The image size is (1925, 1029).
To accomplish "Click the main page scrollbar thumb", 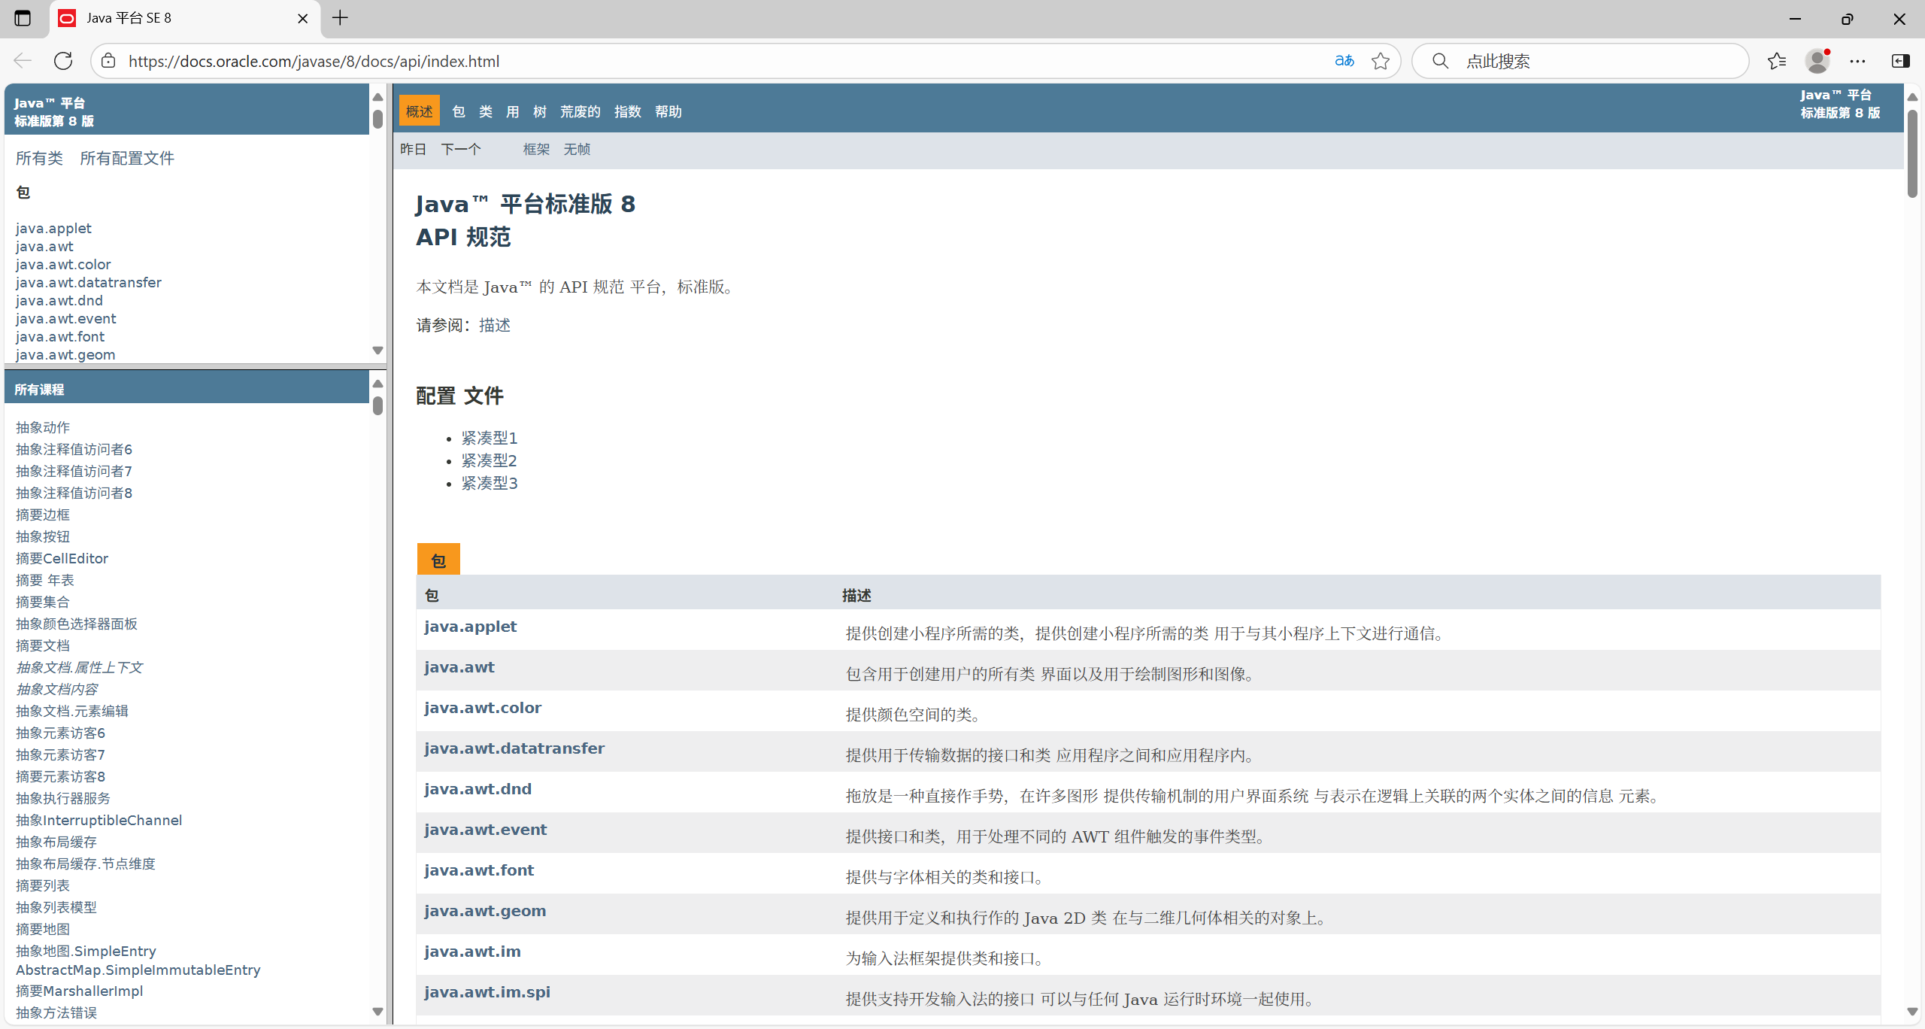I will click(1912, 153).
